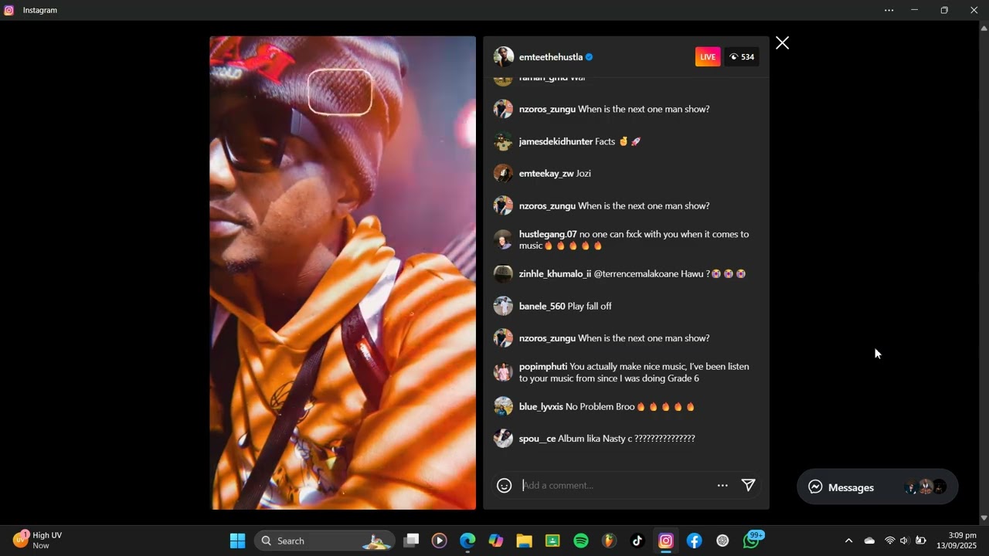The width and height of the screenshot is (989, 556).
Task: Show hidden system tray icons
Action: click(848, 541)
